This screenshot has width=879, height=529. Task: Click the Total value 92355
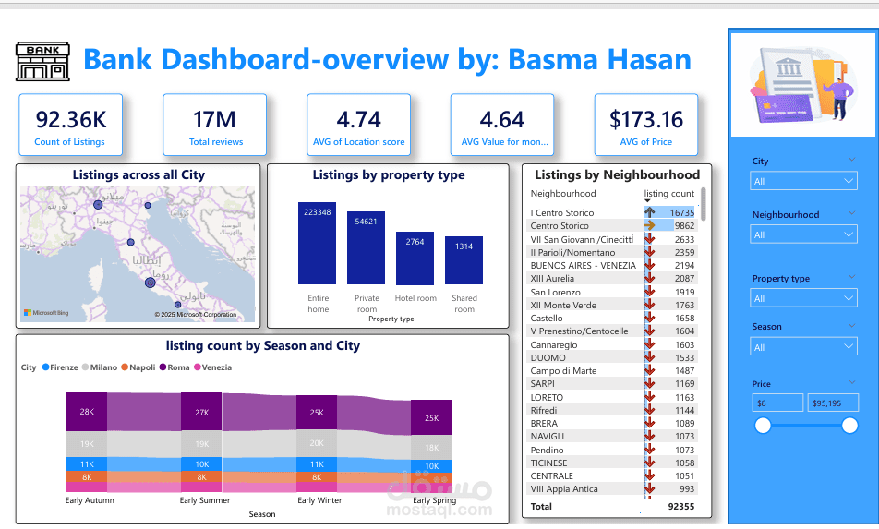pyautogui.click(x=681, y=506)
